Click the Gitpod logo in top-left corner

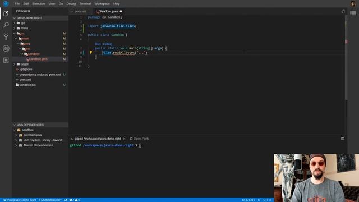6,4
